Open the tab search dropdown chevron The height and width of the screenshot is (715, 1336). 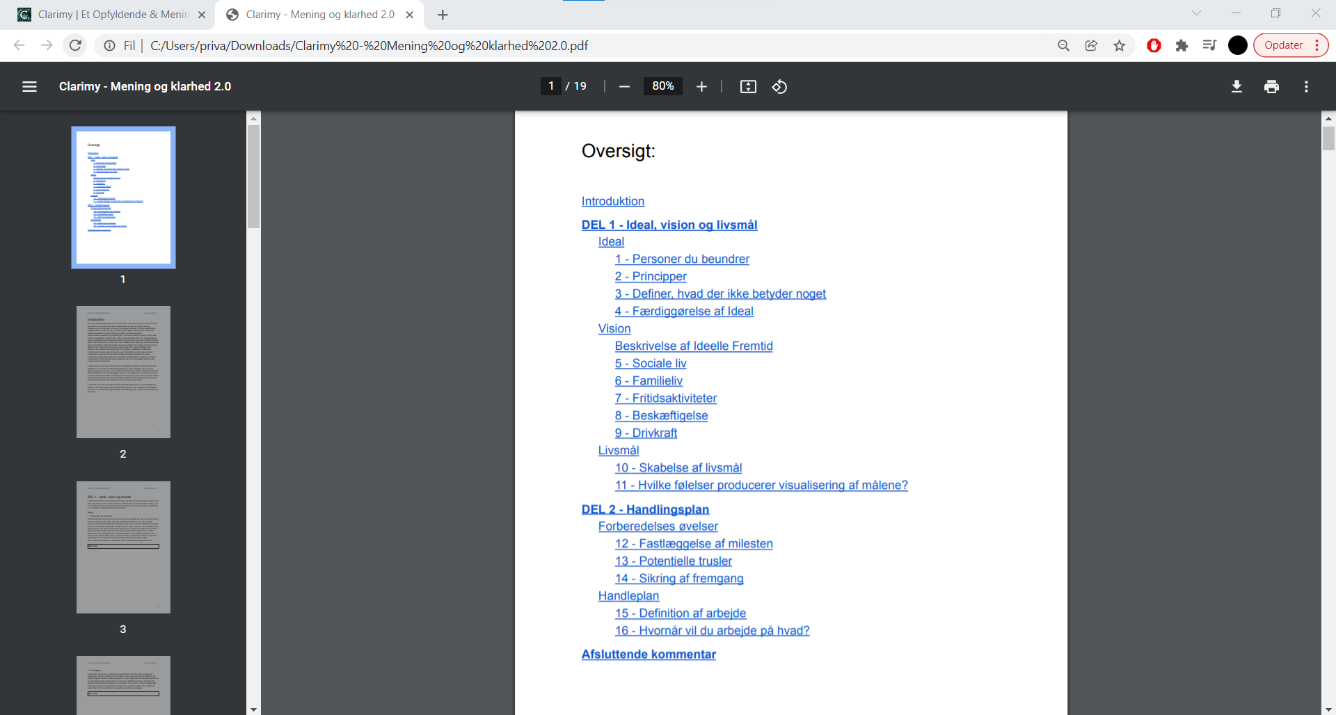[1196, 13]
